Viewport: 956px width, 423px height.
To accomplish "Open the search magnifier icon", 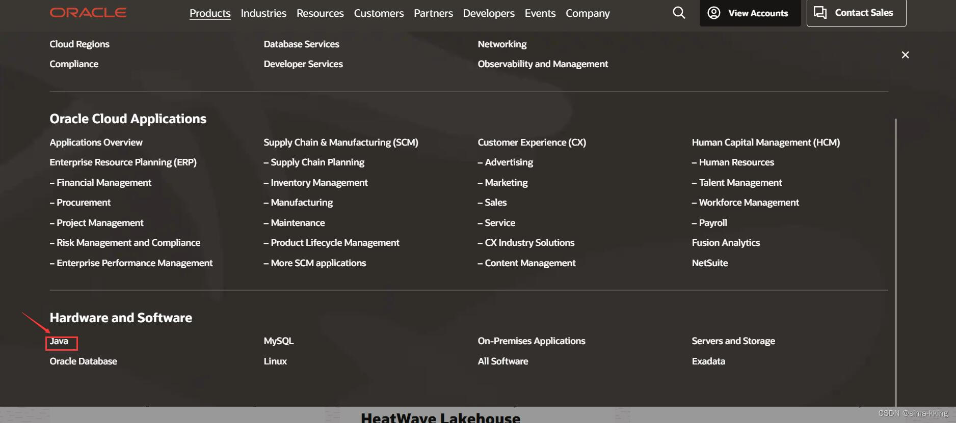I will coord(679,13).
